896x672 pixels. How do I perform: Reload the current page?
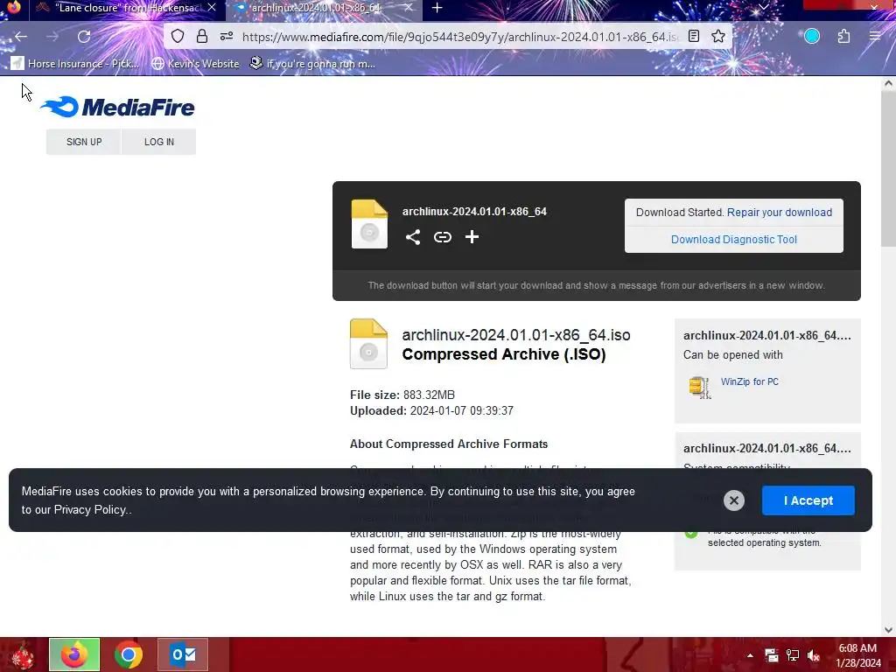click(x=84, y=37)
